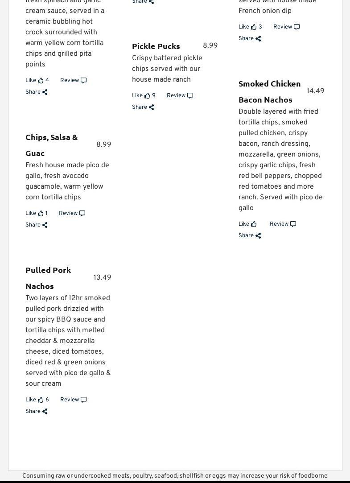Viewport: 350px width, 483px height.
Task: Click thumbs-up icon for Pickle Pucks
Action: pos(147,95)
